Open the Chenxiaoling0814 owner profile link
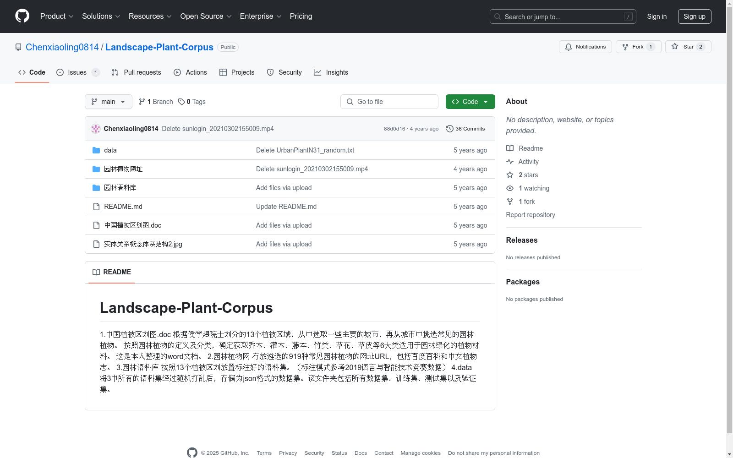Viewport: 733px width, 458px height. click(62, 47)
